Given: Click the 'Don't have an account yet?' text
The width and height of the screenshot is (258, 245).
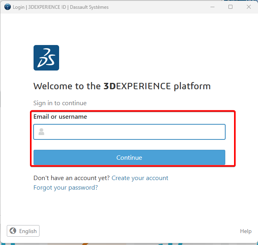Looking at the screenshot, I should pyautogui.click(x=71, y=178).
